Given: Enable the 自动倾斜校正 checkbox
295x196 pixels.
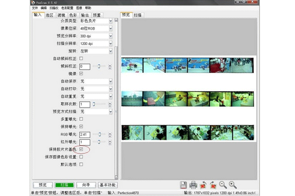Looking at the screenshot, I should tap(81, 58).
